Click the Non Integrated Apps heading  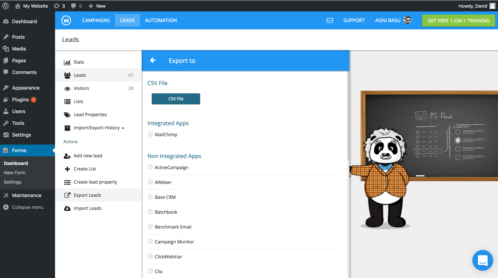[174, 156]
